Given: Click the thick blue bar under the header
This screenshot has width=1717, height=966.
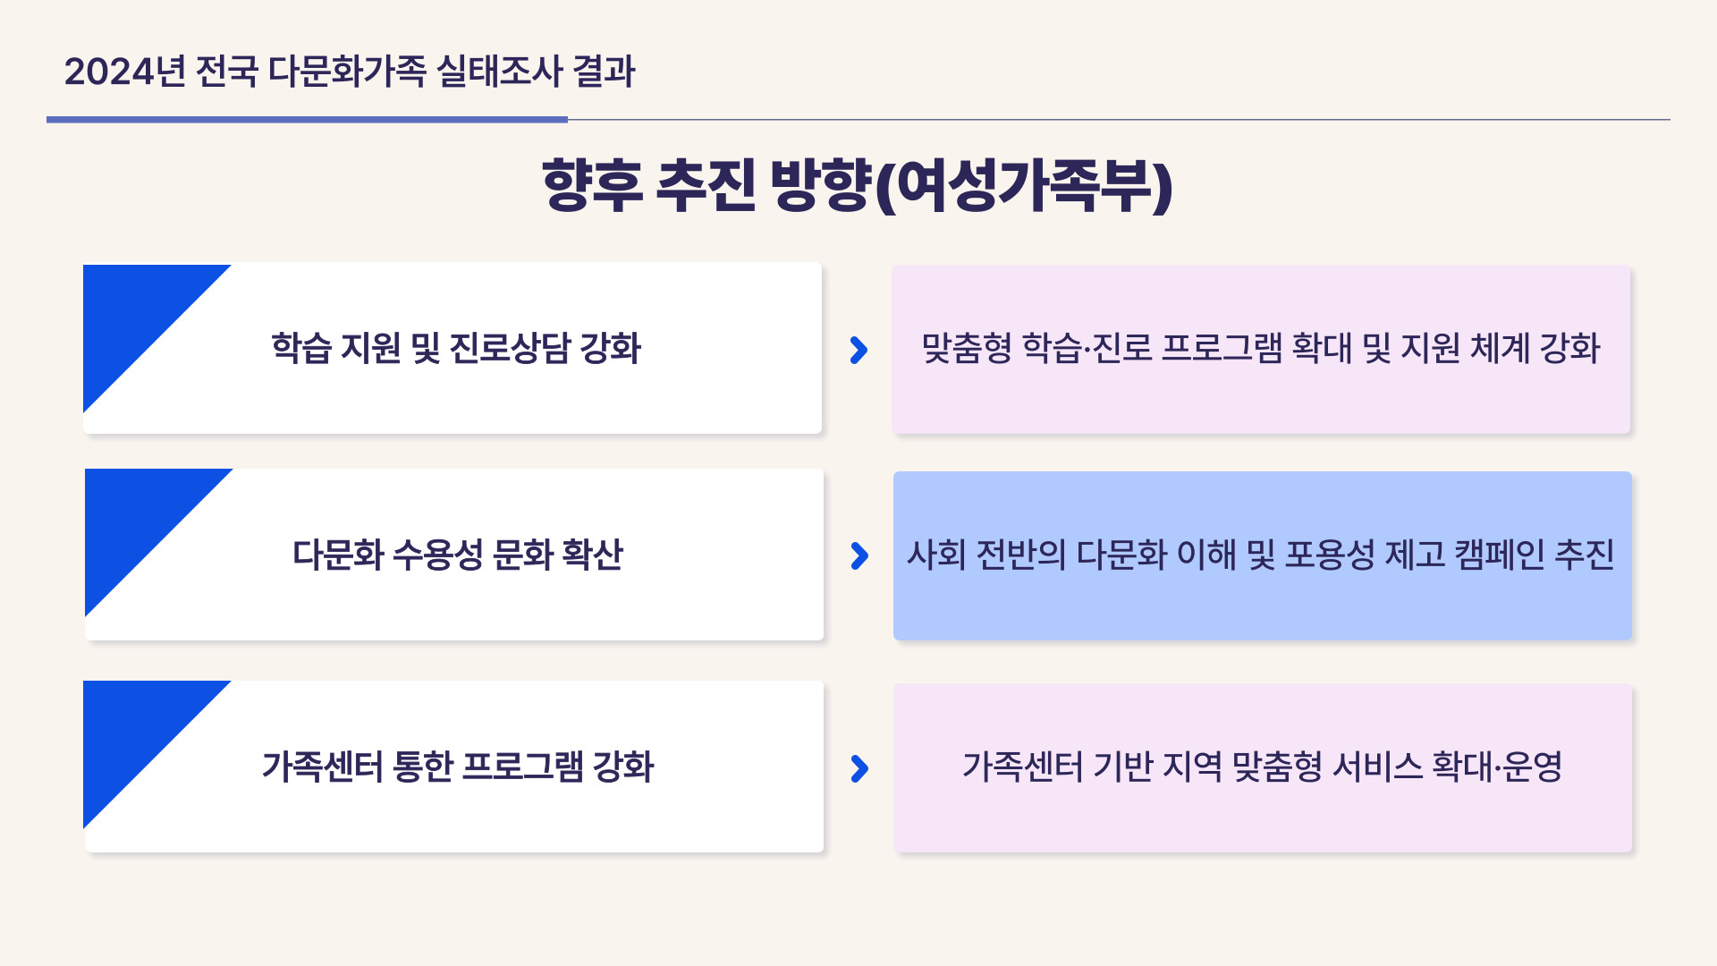Looking at the screenshot, I should click(307, 119).
